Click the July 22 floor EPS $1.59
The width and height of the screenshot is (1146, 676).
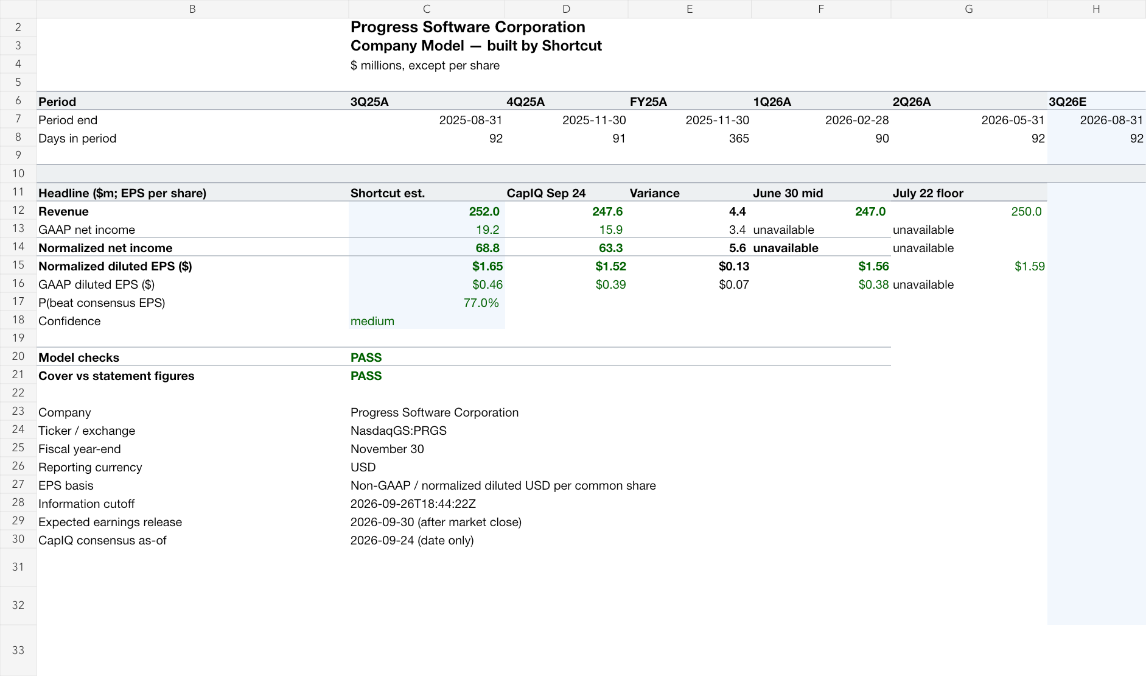pos(1030,266)
